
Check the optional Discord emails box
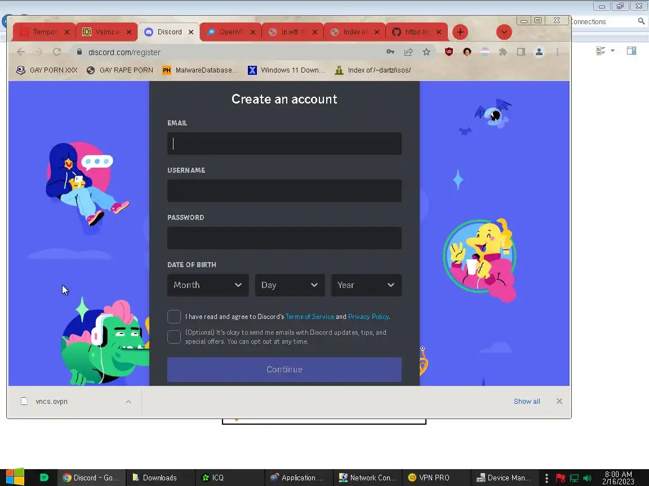(x=174, y=337)
